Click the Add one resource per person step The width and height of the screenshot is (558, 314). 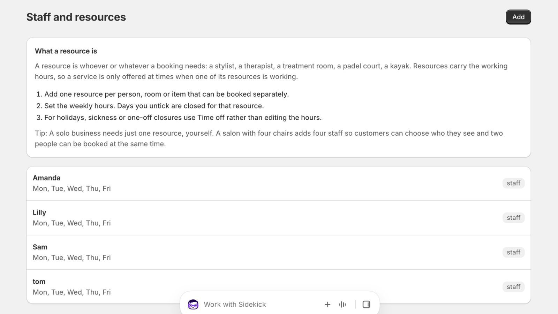[x=166, y=94]
